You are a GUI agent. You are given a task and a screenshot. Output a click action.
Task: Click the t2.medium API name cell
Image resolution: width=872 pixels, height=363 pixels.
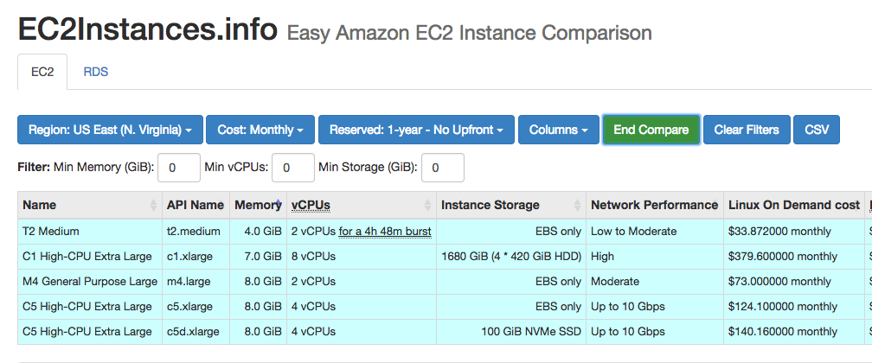(196, 232)
